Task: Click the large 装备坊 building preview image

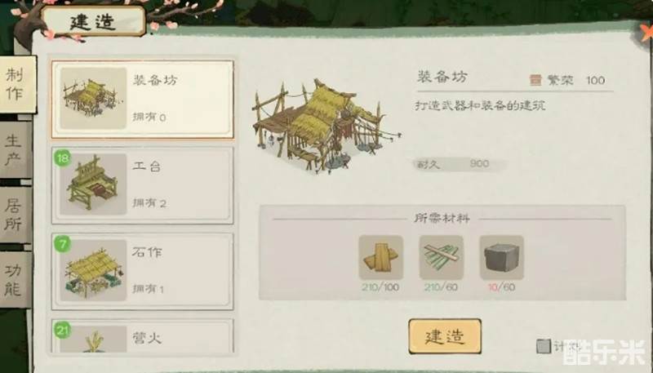Action: click(x=326, y=127)
